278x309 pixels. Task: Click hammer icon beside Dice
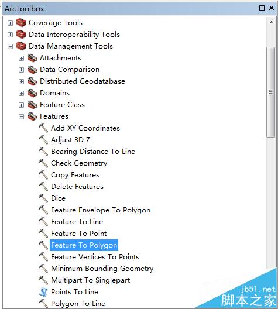(x=43, y=198)
